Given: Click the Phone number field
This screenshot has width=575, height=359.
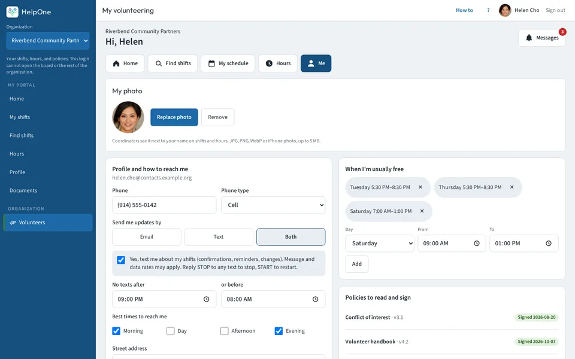Looking at the screenshot, I should [164, 205].
